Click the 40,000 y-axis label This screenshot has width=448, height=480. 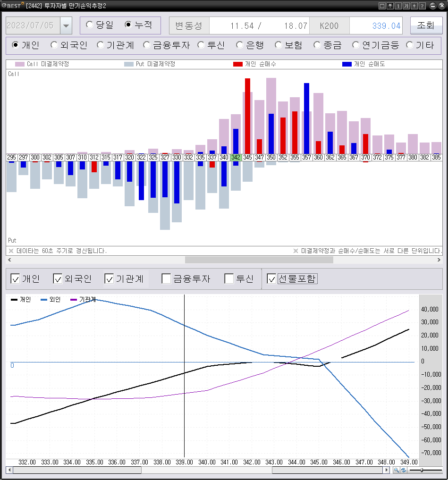430,309
